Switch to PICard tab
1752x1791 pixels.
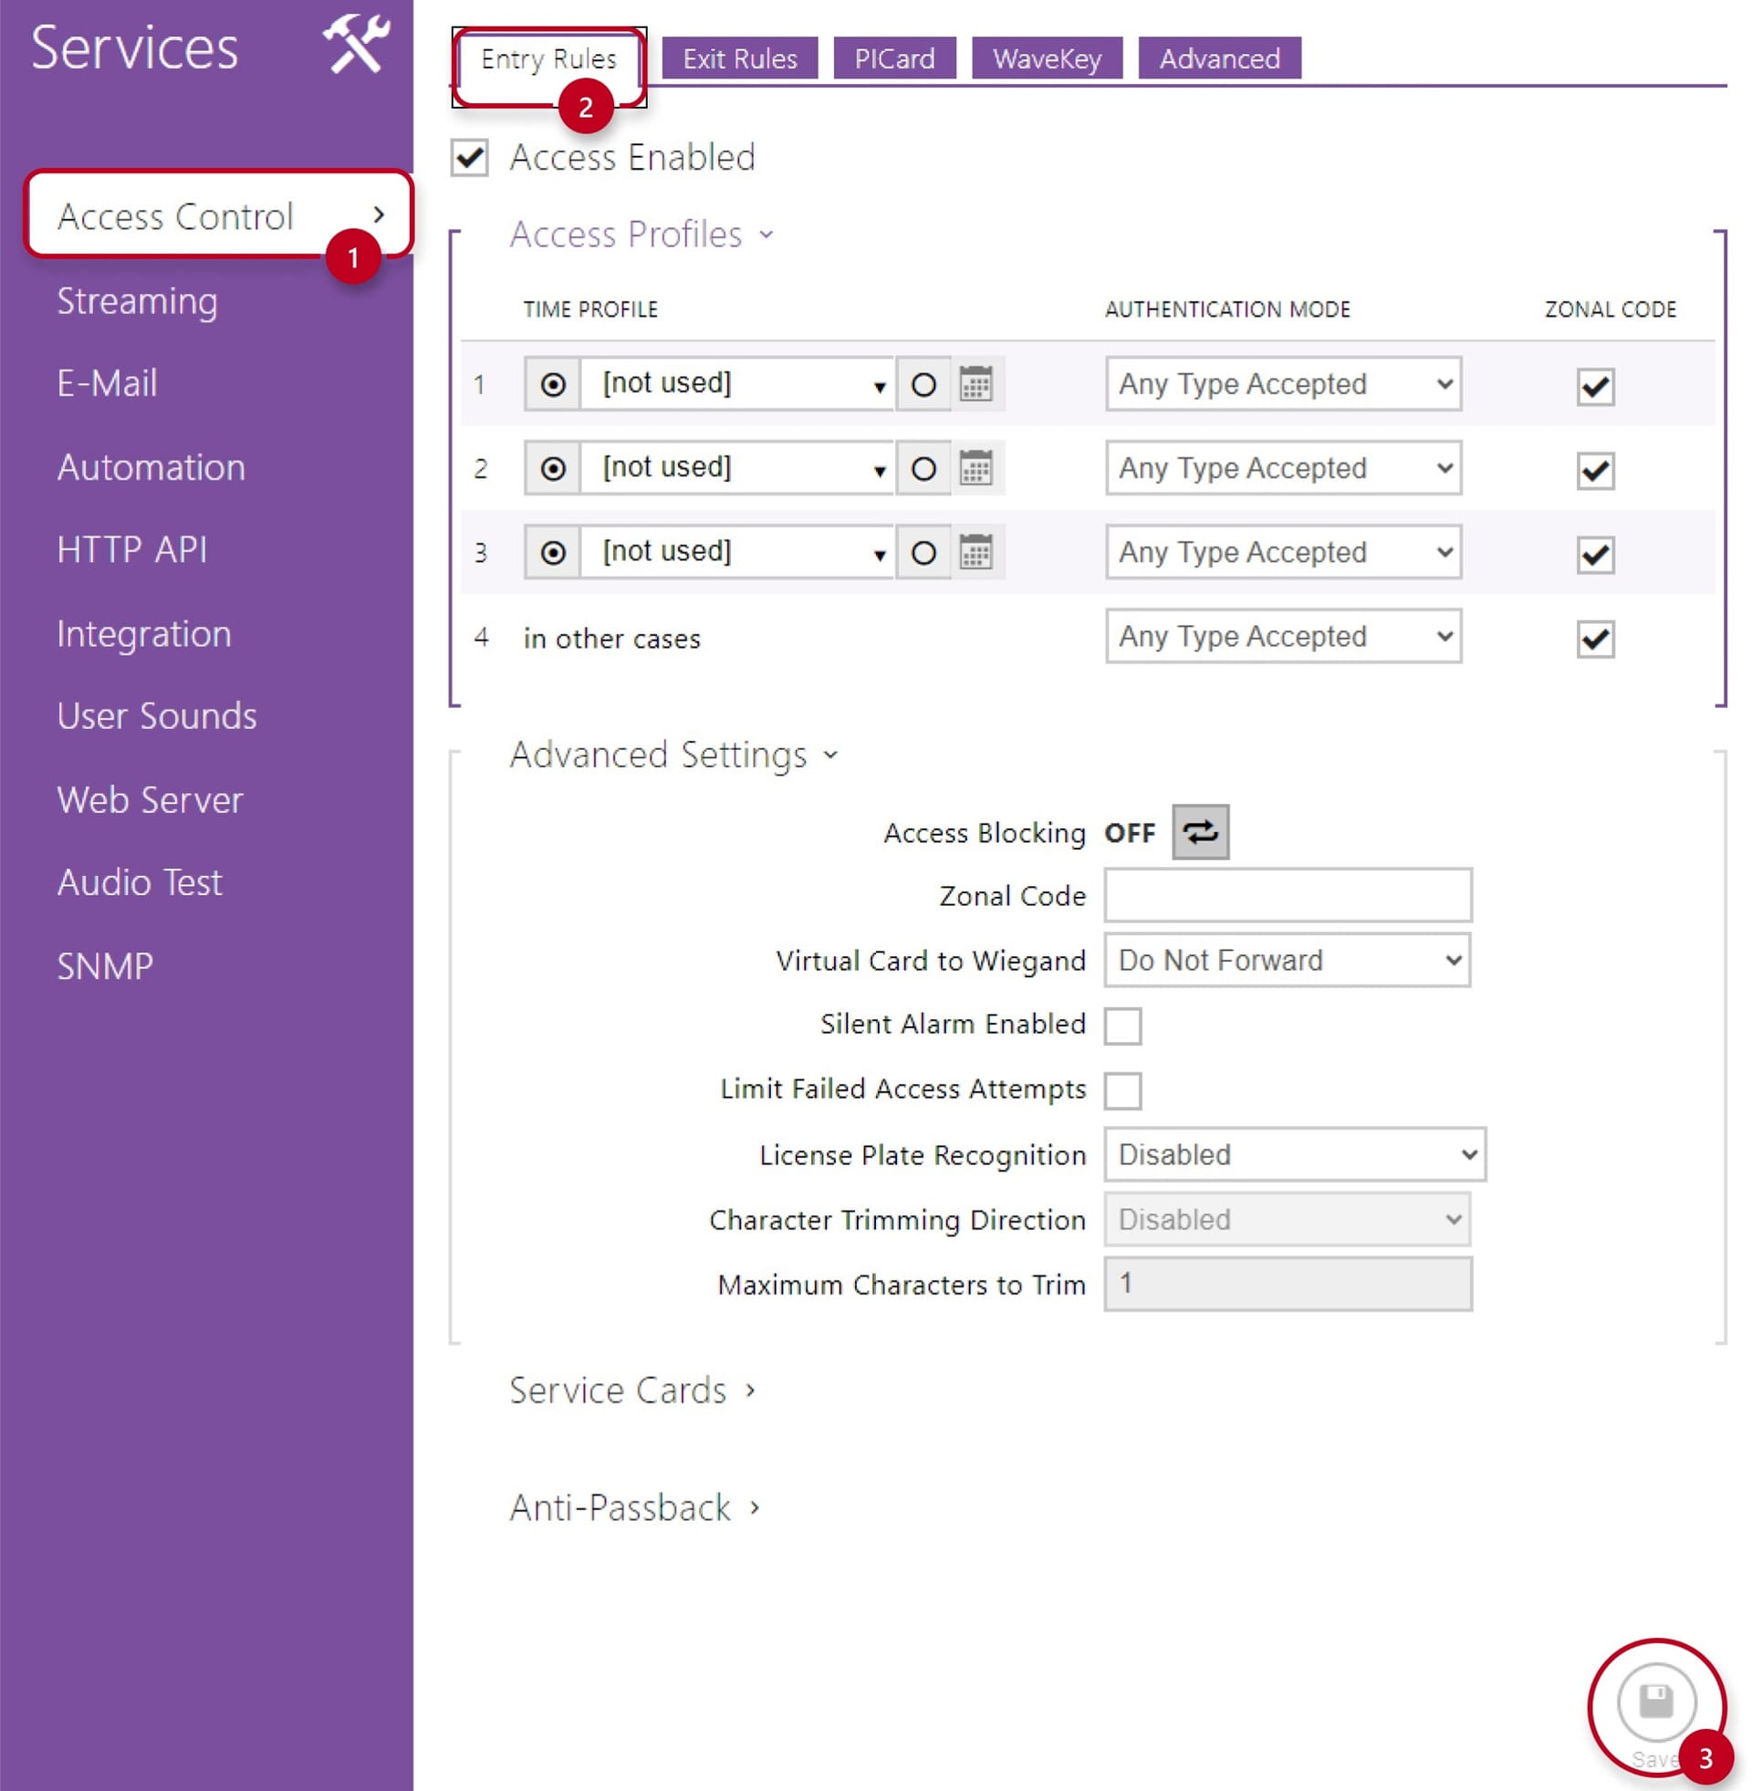click(894, 59)
